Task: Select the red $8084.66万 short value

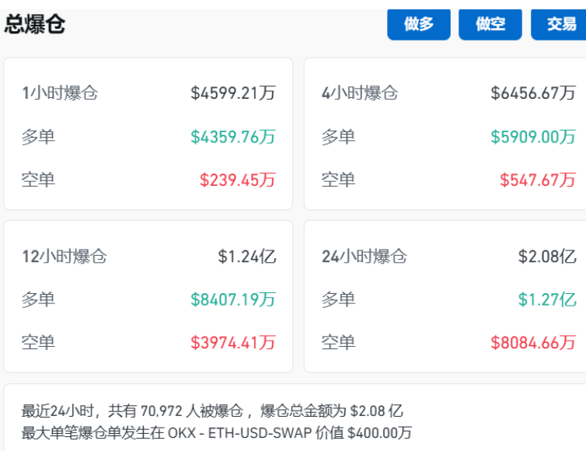Action: click(533, 341)
